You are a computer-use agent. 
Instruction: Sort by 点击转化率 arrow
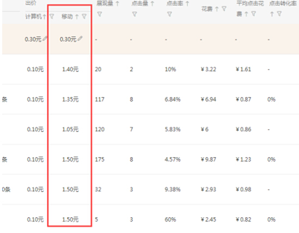[x=272, y=14]
